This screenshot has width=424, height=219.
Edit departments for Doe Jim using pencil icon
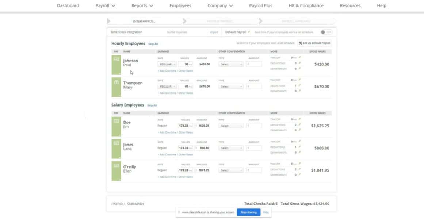coord(300,130)
